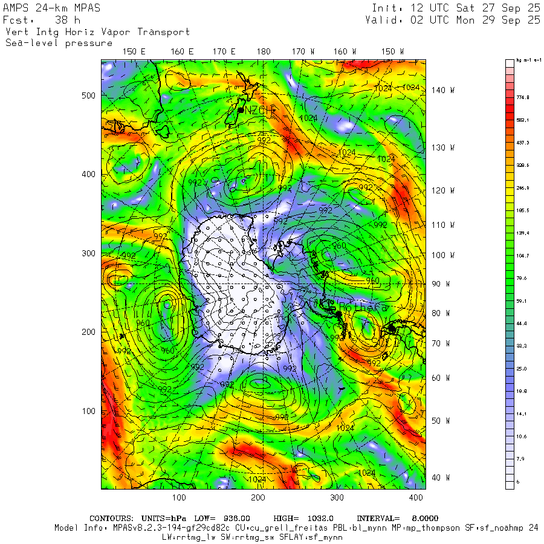The image size is (544, 544).
Task: Click the '437.3' colorbar value
Action: [523, 143]
